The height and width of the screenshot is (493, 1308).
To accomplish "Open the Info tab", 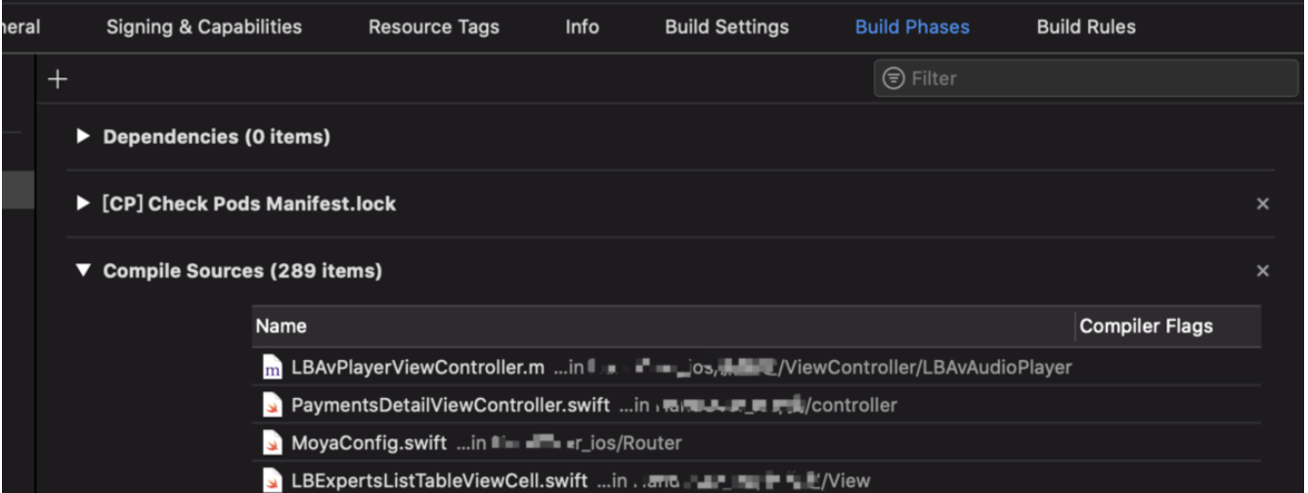I will [582, 26].
